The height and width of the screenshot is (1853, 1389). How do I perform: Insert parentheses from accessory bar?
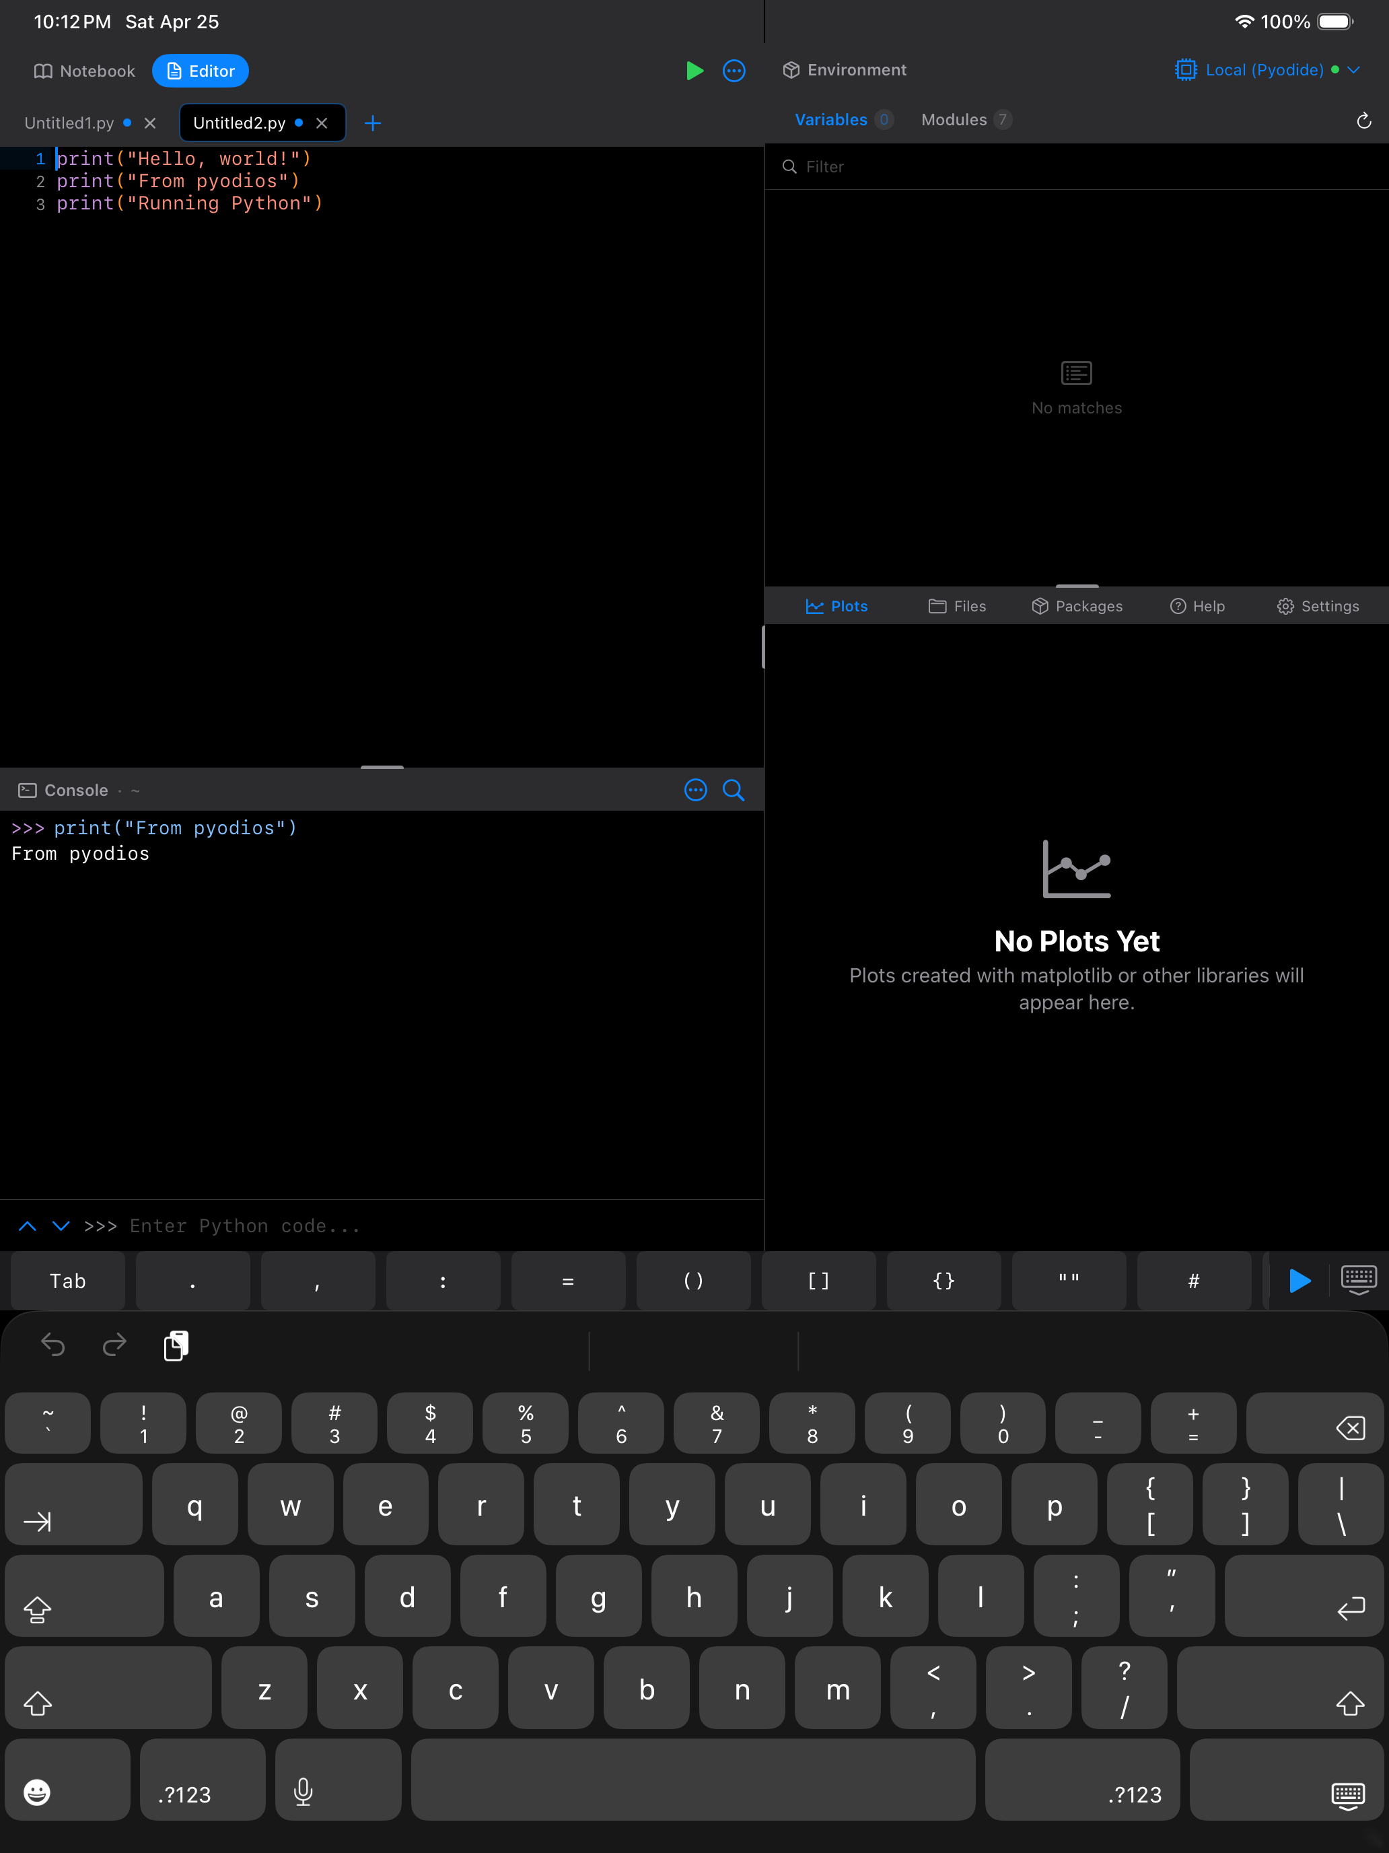[693, 1281]
